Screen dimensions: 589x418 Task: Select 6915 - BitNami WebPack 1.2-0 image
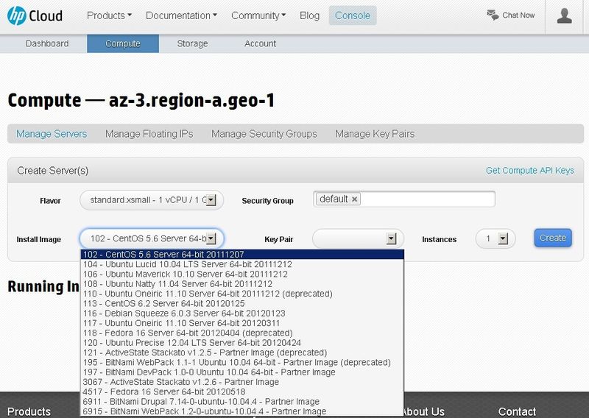click(242, 411)
